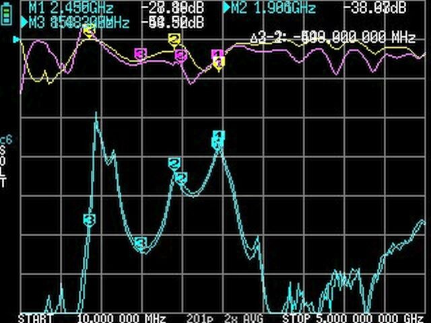
Task: Select the M3 dB value readout
Action: pos(173,22)
